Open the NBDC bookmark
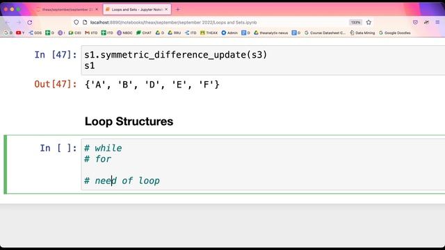Viewport: 445px width, 250px height. (x=124, y=33)
